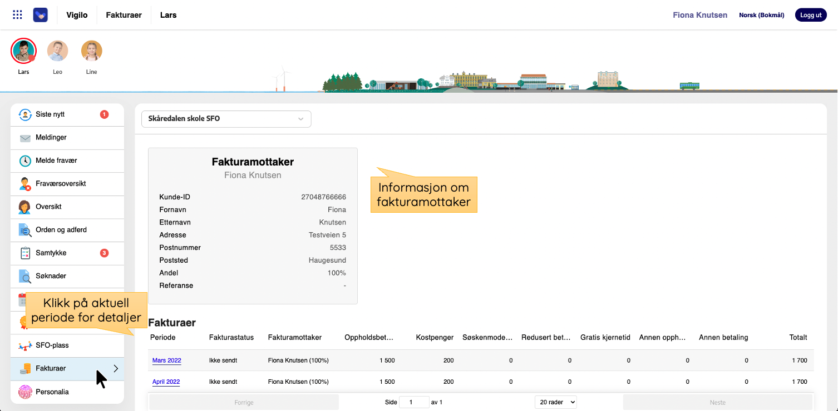Open the 20 rader page size dropdown
The height and width of the screenshot is (411, 838).
click(x=555, y=402)
